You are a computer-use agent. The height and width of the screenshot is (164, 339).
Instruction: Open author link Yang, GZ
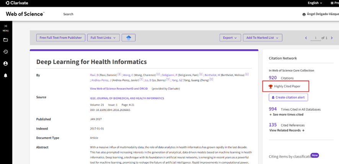(x=177, y=80)
